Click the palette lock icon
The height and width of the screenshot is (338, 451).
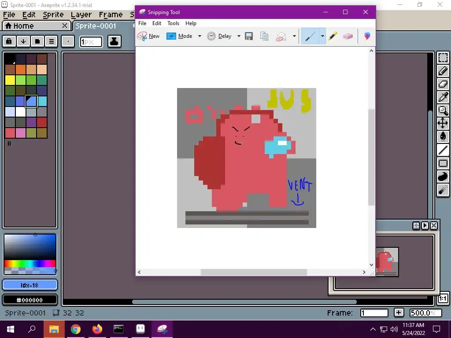[9, 41]
